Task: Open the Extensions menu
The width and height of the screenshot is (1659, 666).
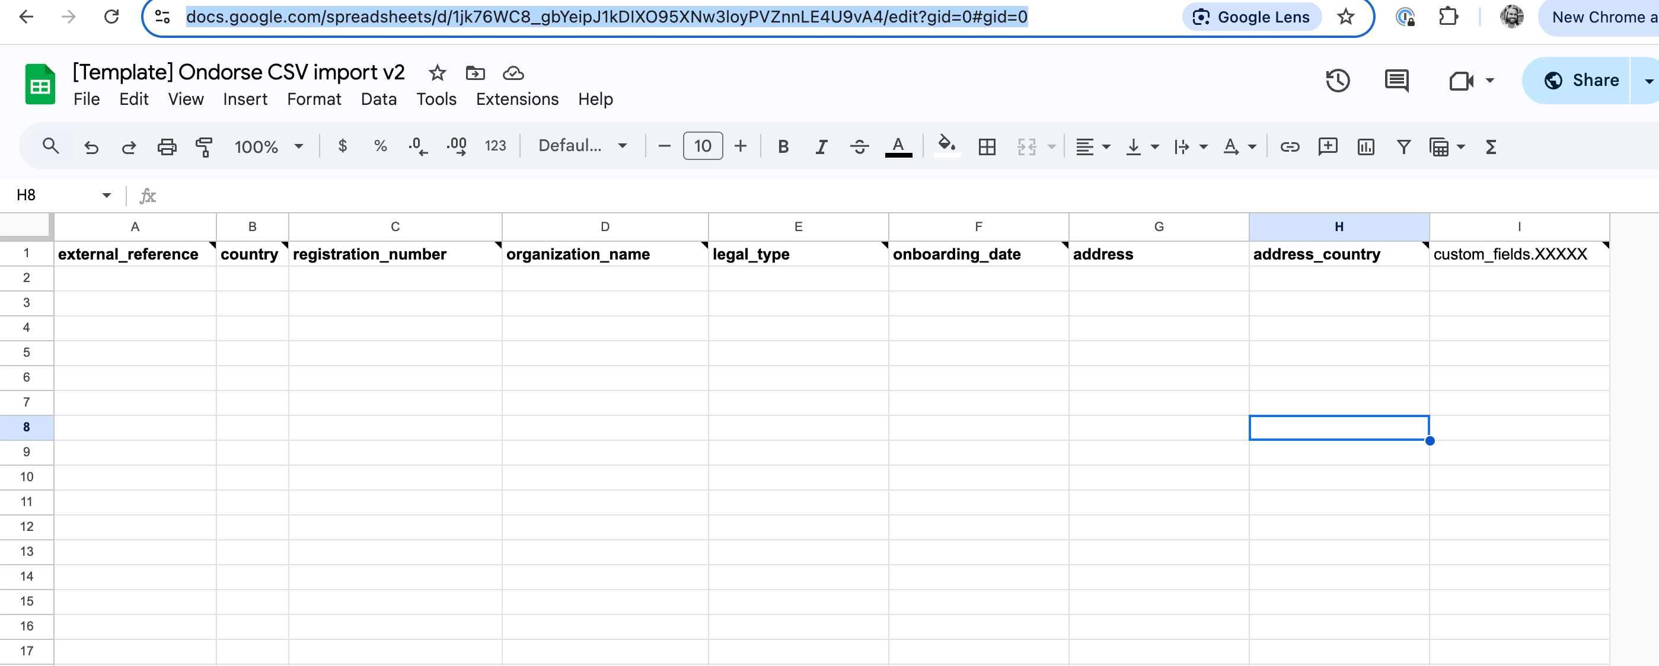Action: (x=516, y=99)
